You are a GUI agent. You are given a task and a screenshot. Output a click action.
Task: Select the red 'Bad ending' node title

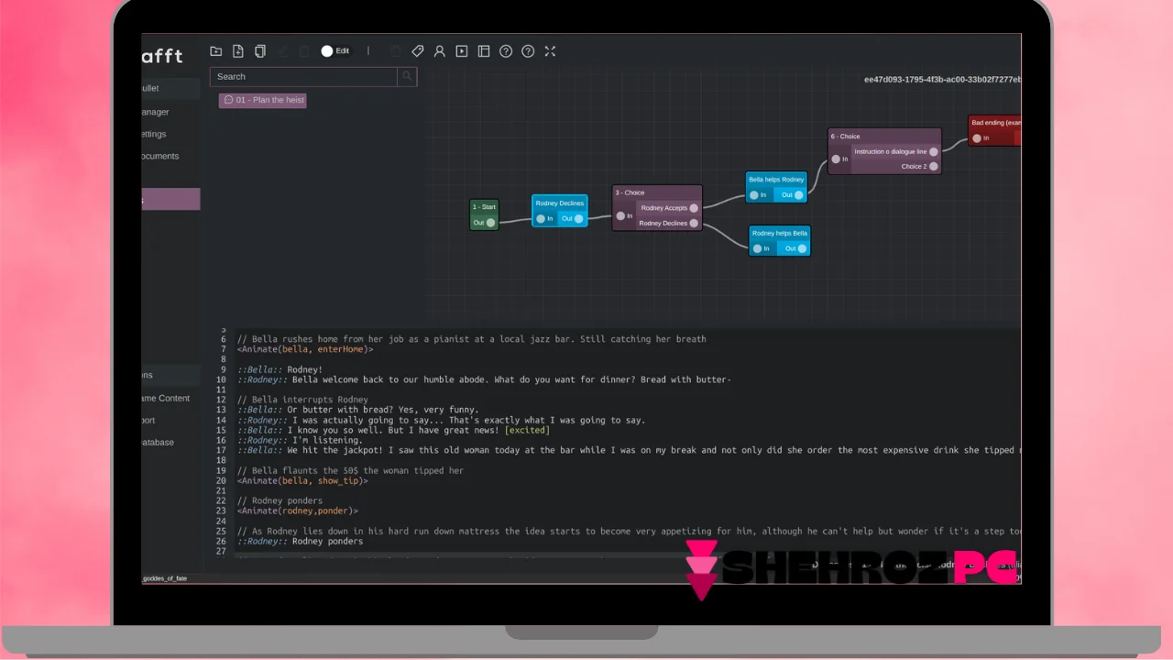[x=996, y=123]
